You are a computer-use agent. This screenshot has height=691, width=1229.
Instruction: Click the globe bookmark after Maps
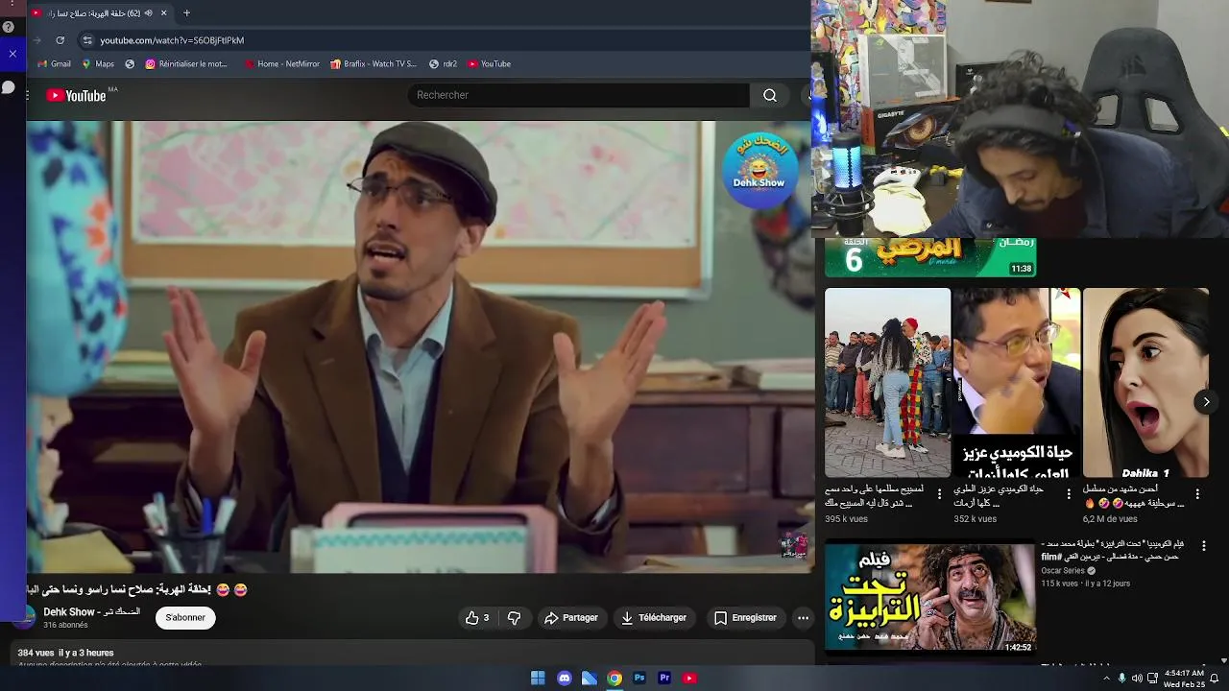pos(130,64)
